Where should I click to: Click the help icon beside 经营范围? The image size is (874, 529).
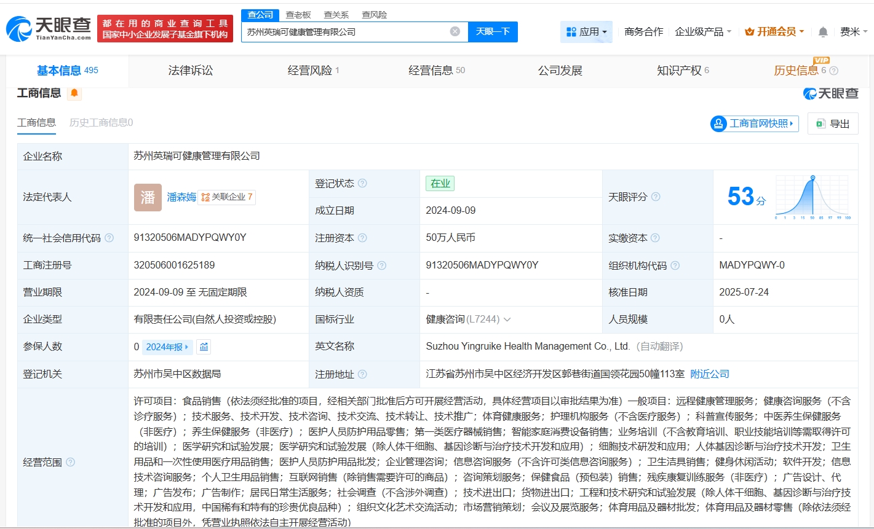(x=71, y=462)
